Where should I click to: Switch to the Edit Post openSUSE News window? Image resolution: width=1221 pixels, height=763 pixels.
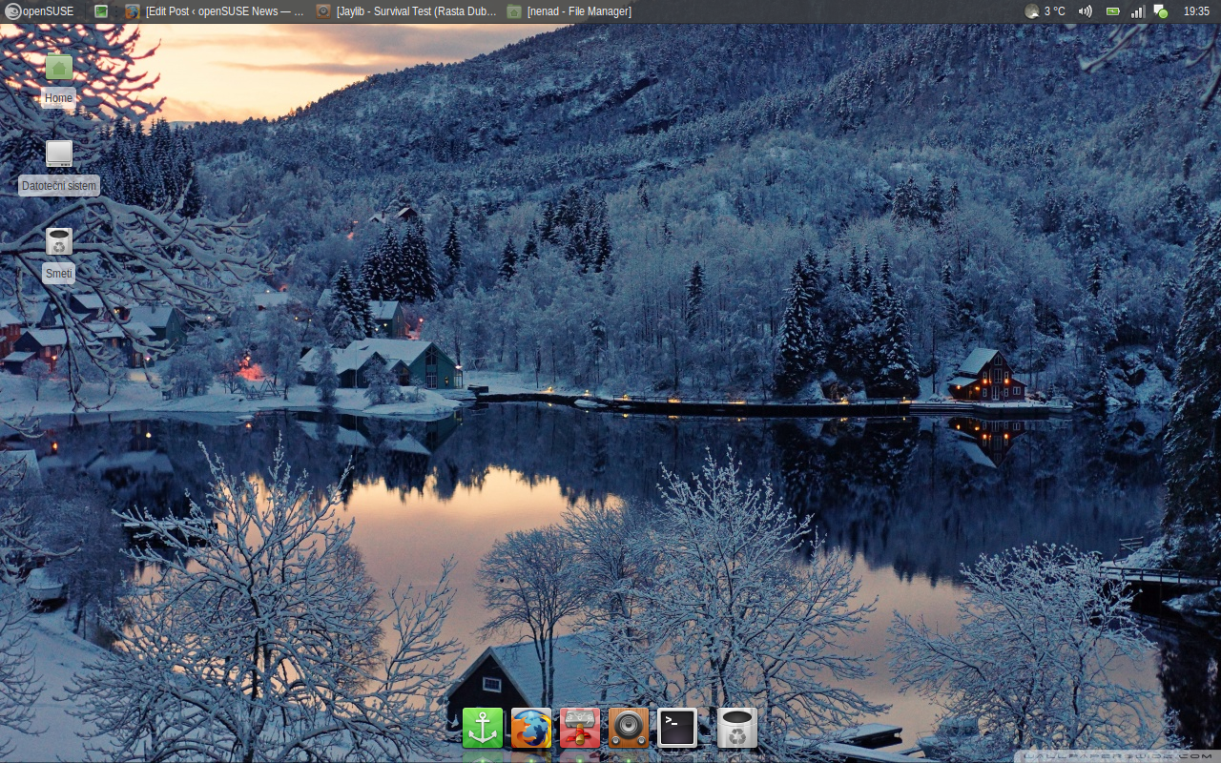click(215, 11)
